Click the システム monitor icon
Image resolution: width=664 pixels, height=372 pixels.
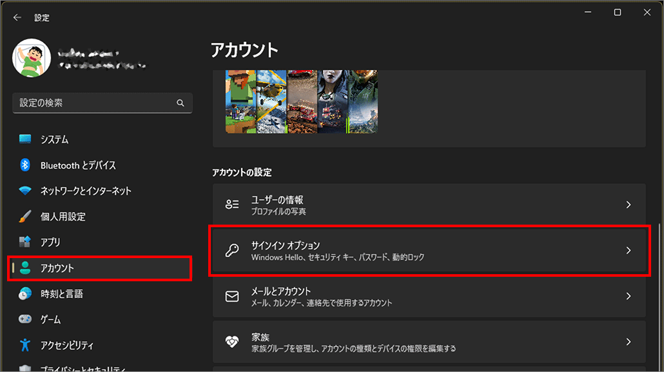25,139
